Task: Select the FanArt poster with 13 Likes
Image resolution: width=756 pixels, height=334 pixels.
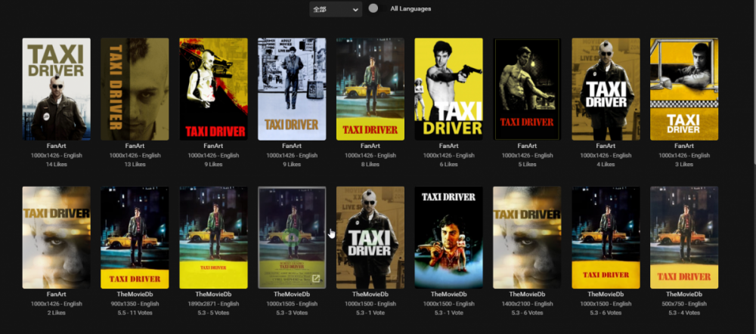Action: pyautogui.click(x=135, y=89)
